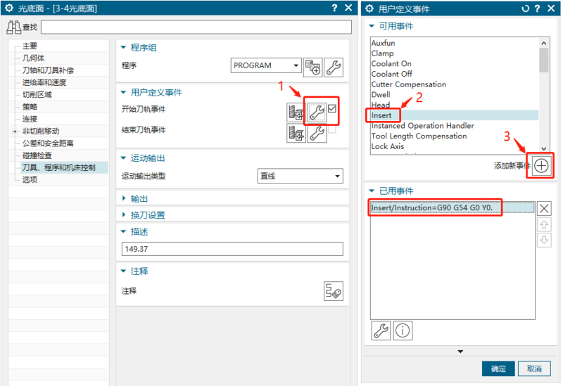Open the PROGRAM dropdown
The width and height of the screenshot is (563, 386).
tap(266, 65)
